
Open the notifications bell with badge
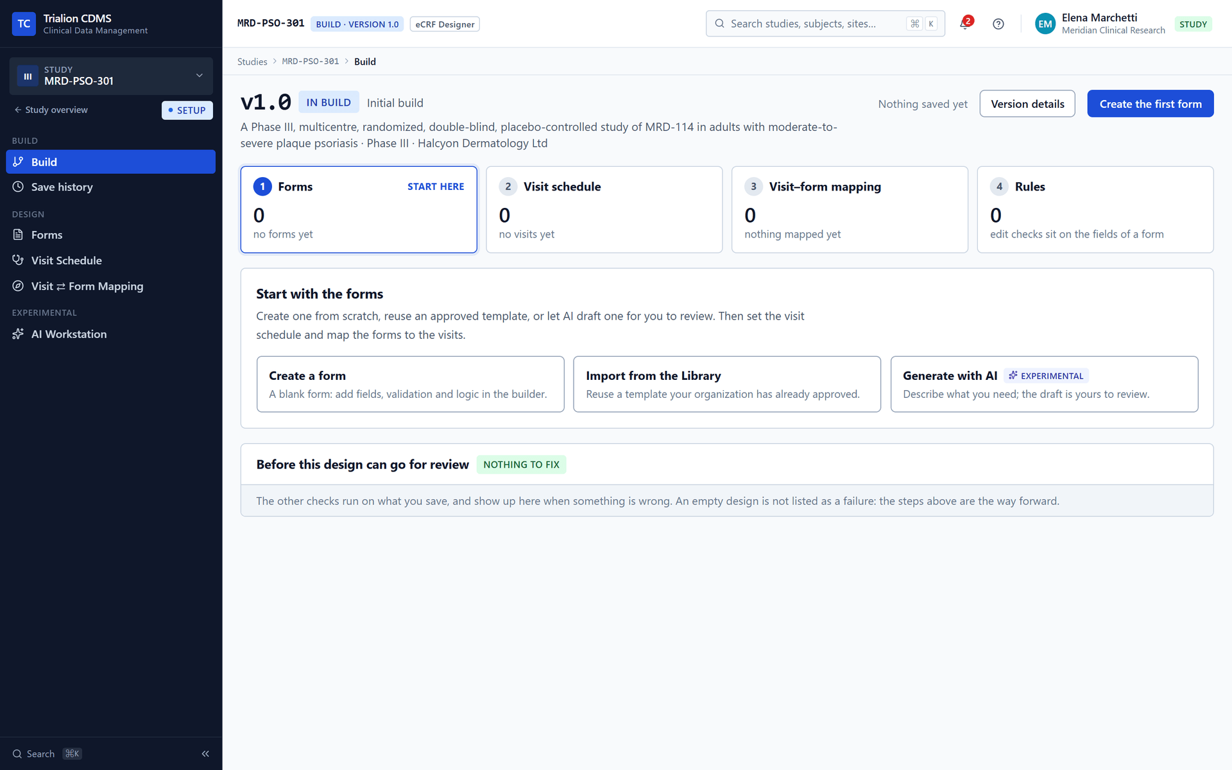[x=965, y=24]
